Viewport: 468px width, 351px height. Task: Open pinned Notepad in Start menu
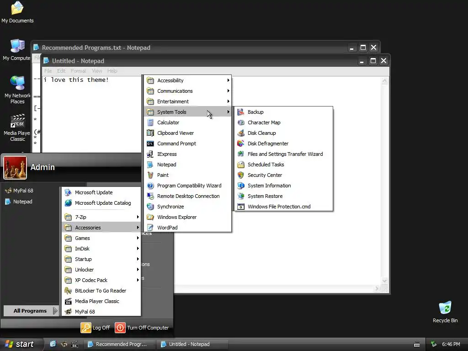[18, 202]
